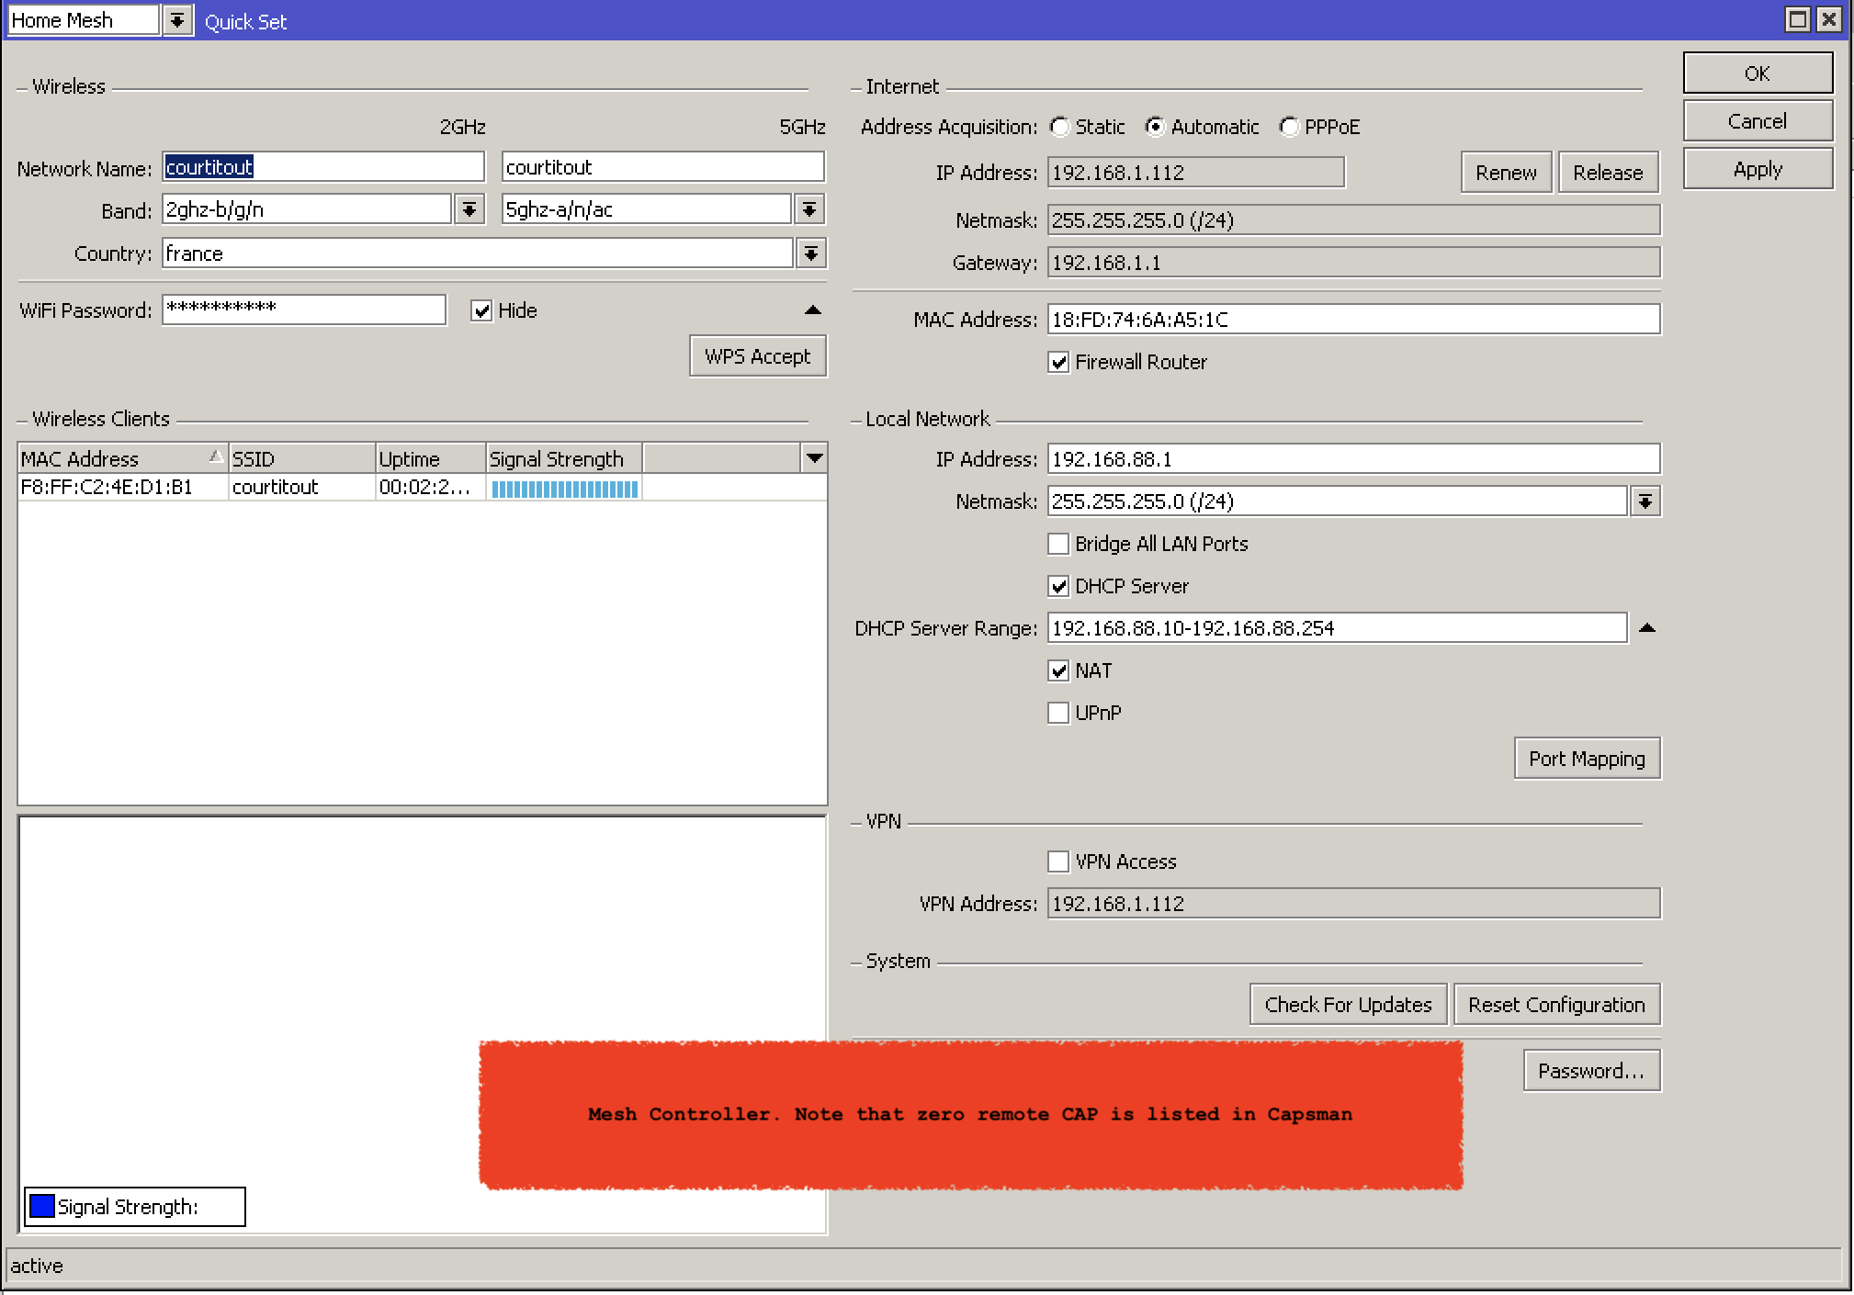Enable the UPnP checkbox
The height and width of the screenshot is (1295, 1854).
[x=1058, y=713]
